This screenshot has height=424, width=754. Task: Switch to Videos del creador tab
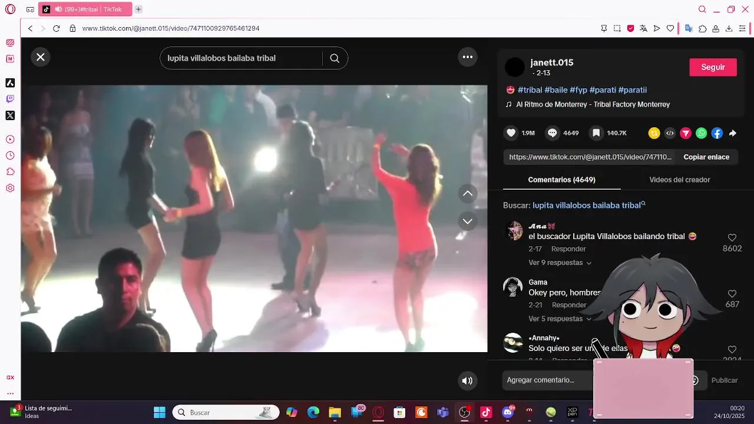[x=679, y=180]
